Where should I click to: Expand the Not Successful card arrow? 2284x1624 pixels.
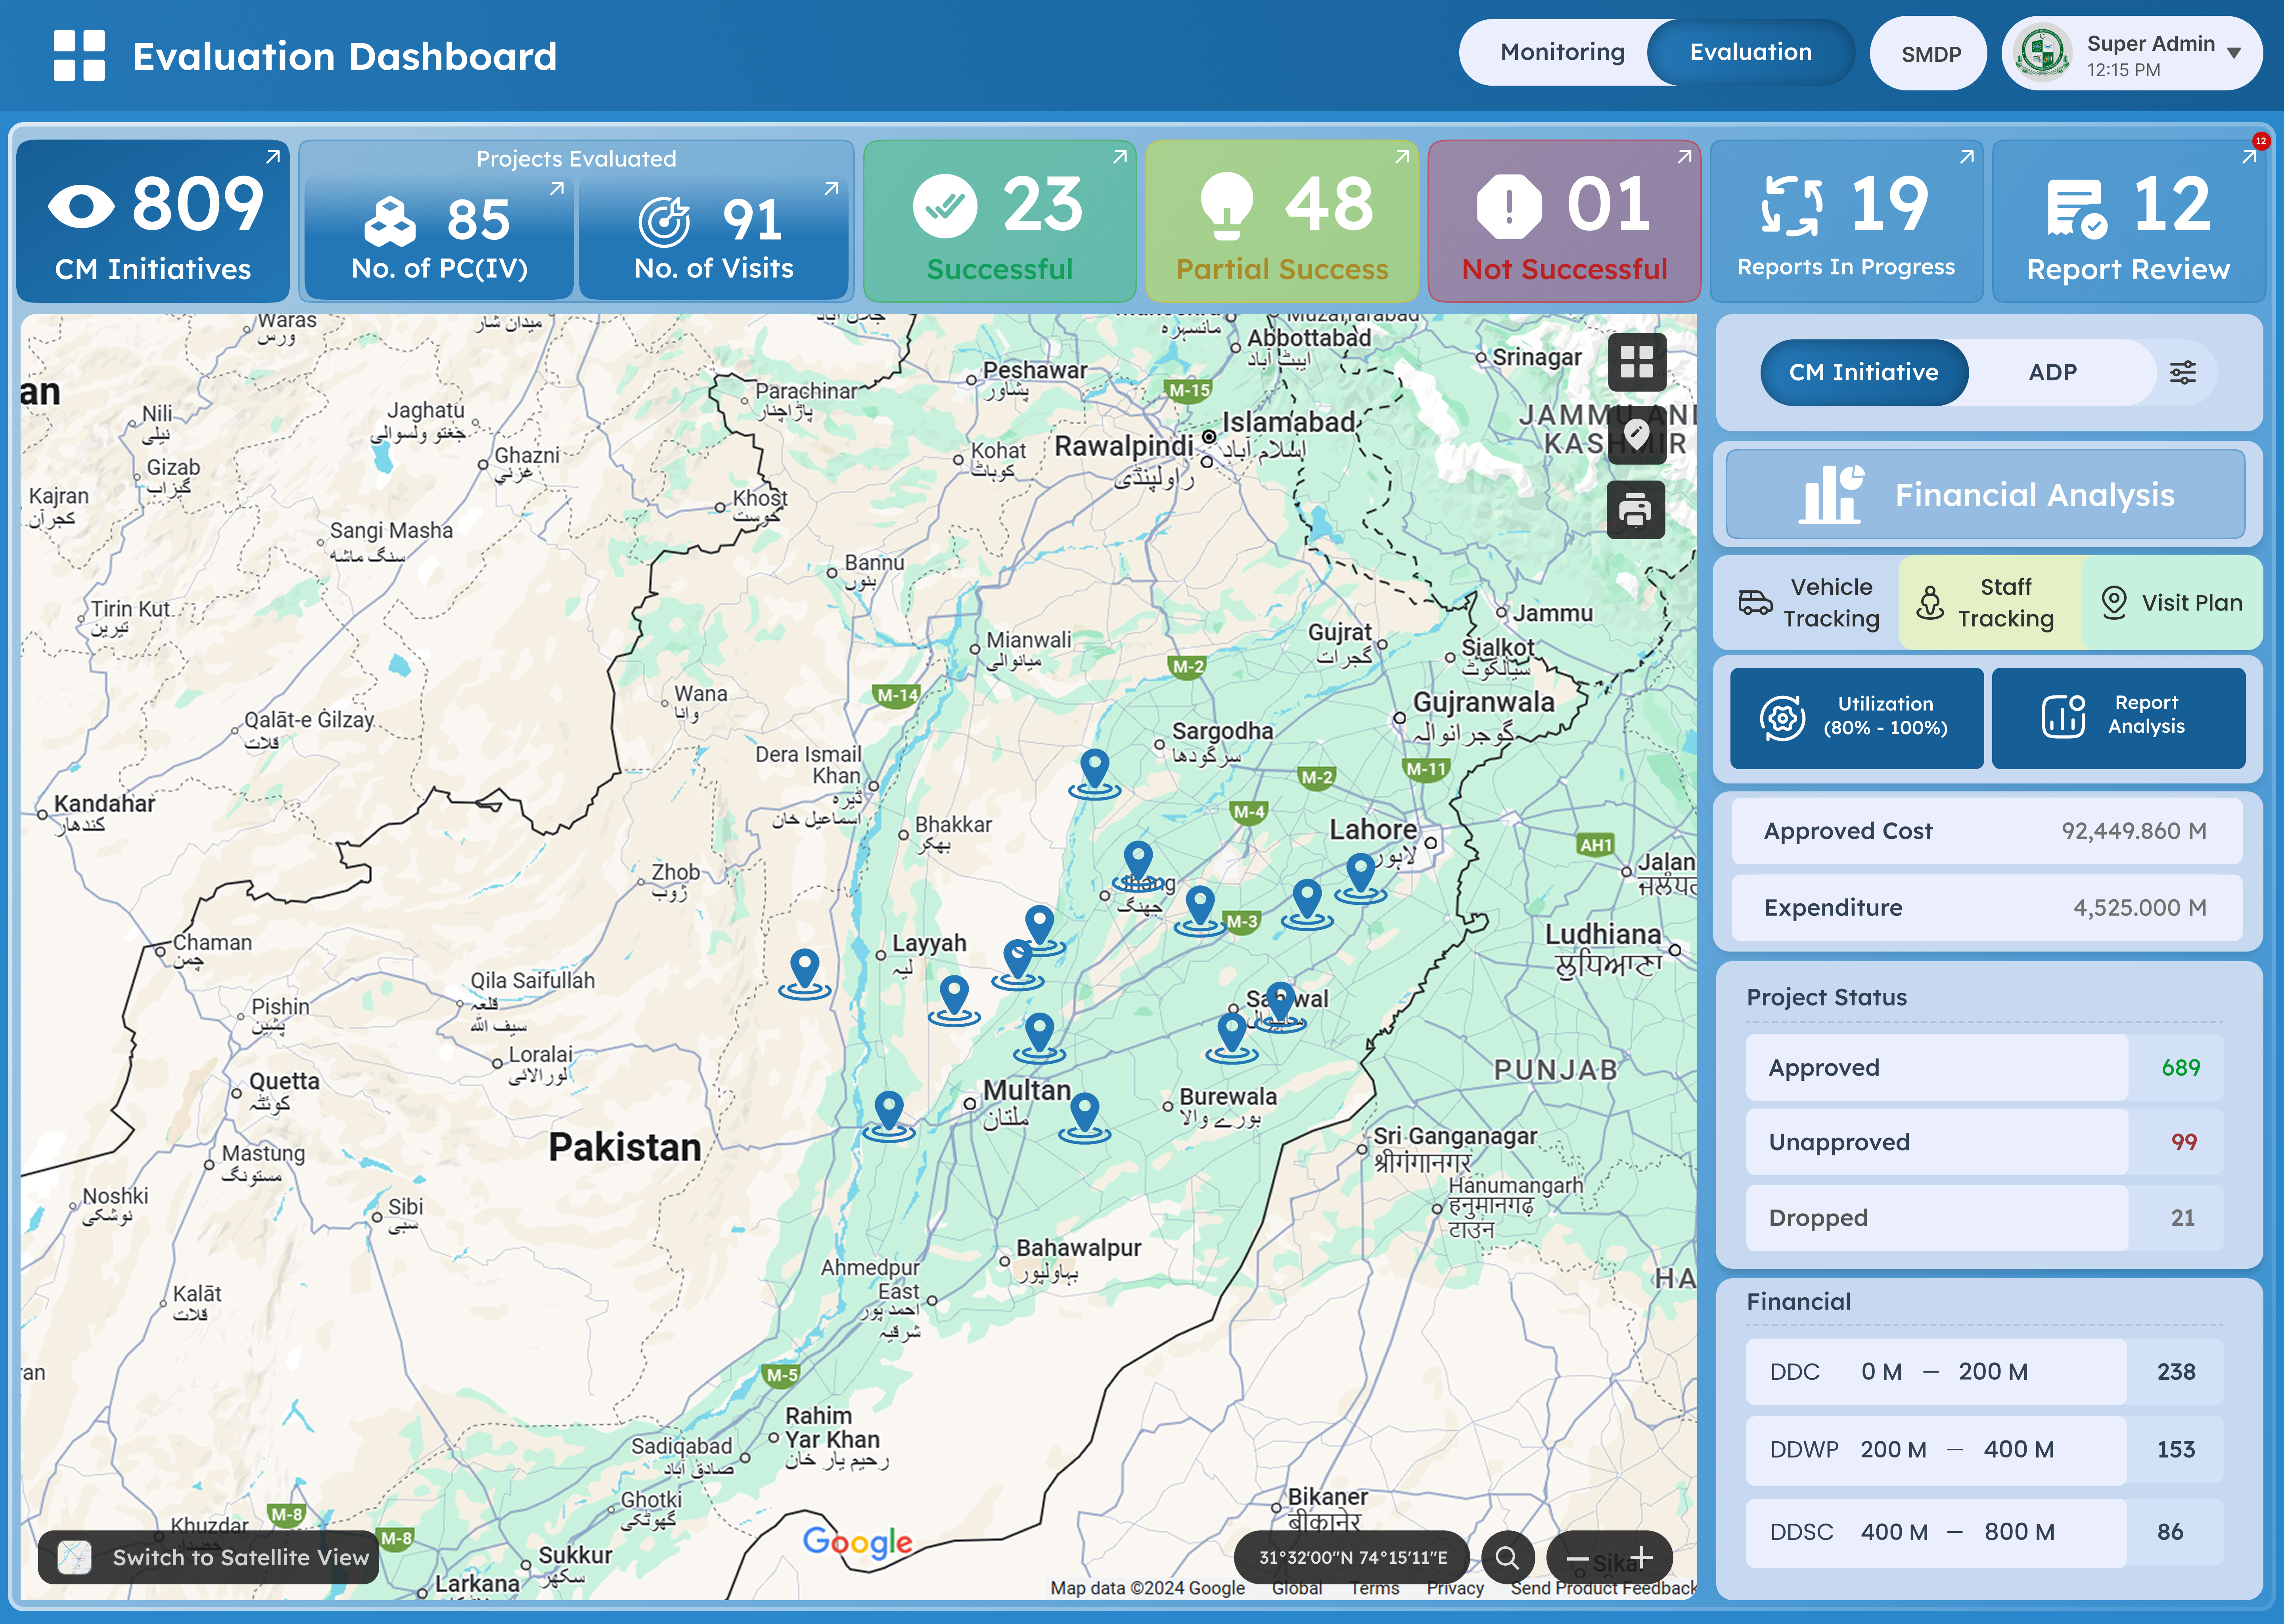(1684, 157)
